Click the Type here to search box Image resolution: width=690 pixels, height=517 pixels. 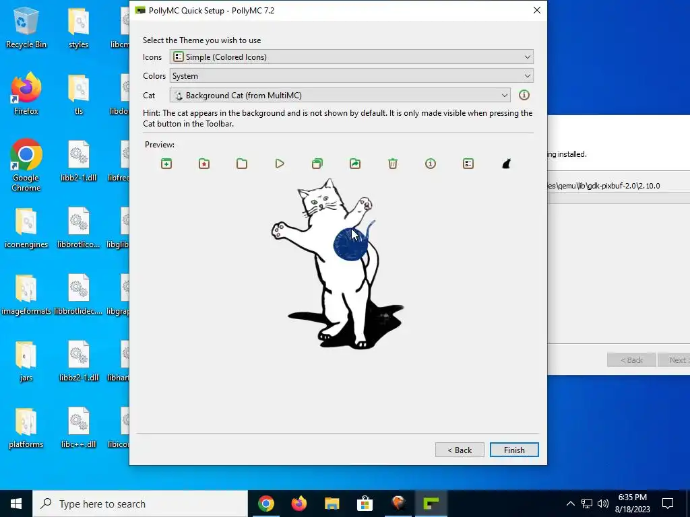140,504
